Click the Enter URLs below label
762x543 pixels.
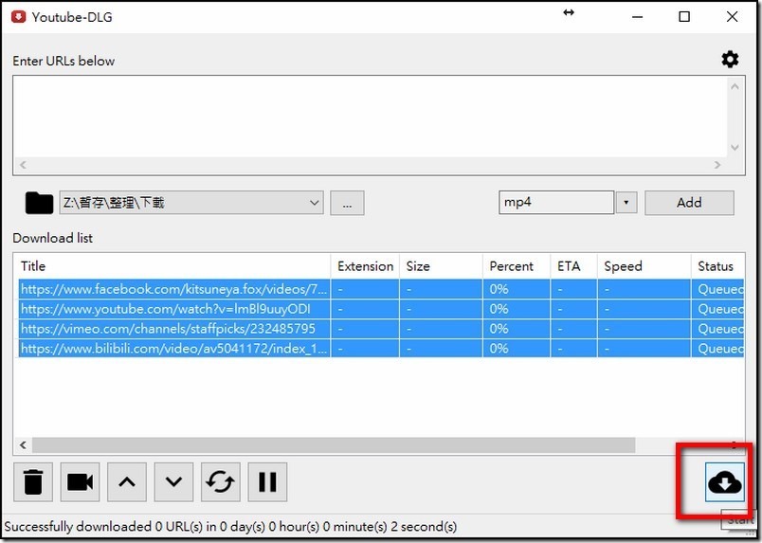click(63, 61)
